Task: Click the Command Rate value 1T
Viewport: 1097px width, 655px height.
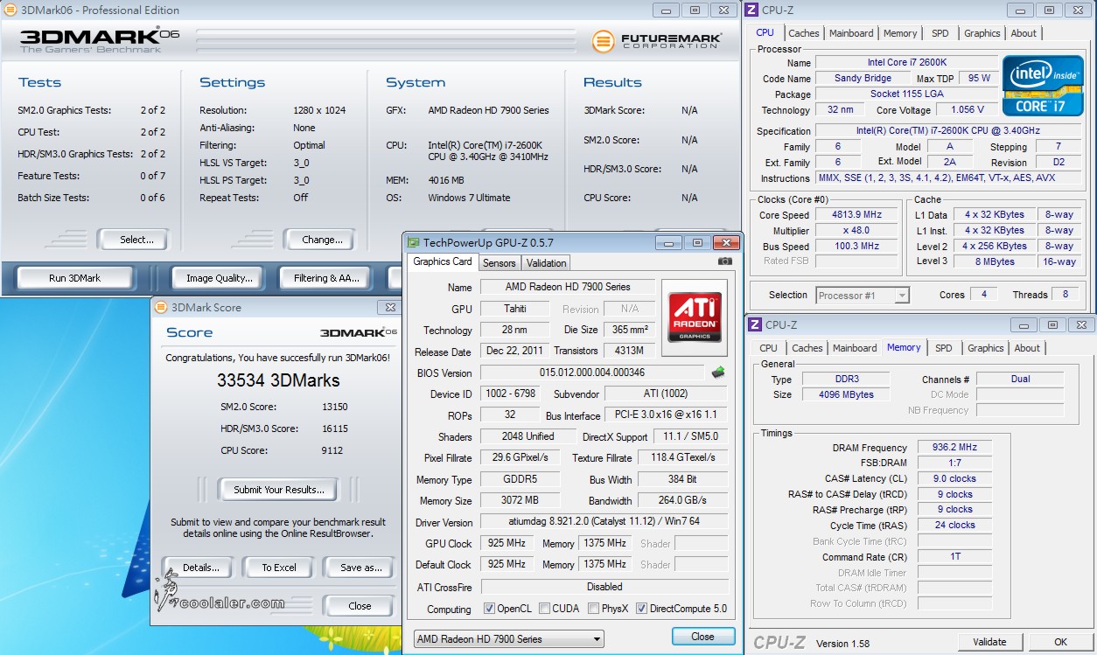Action: (954, 557)
